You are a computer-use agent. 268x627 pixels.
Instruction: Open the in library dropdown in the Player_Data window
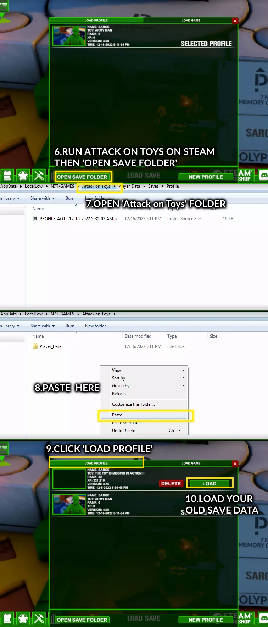point(10,326)
